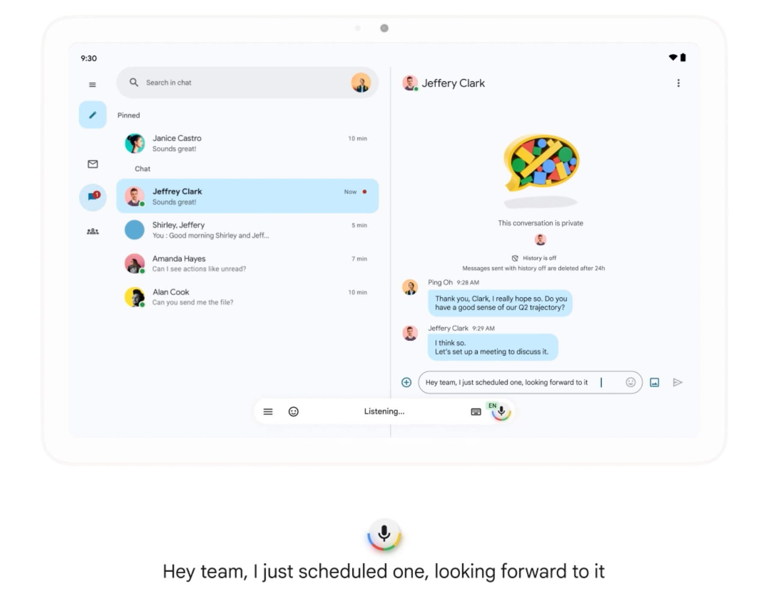Open Janice Castro pinned conversation
Image resolution: width=769 pixels, height=599 pixels.
point(247,143)
